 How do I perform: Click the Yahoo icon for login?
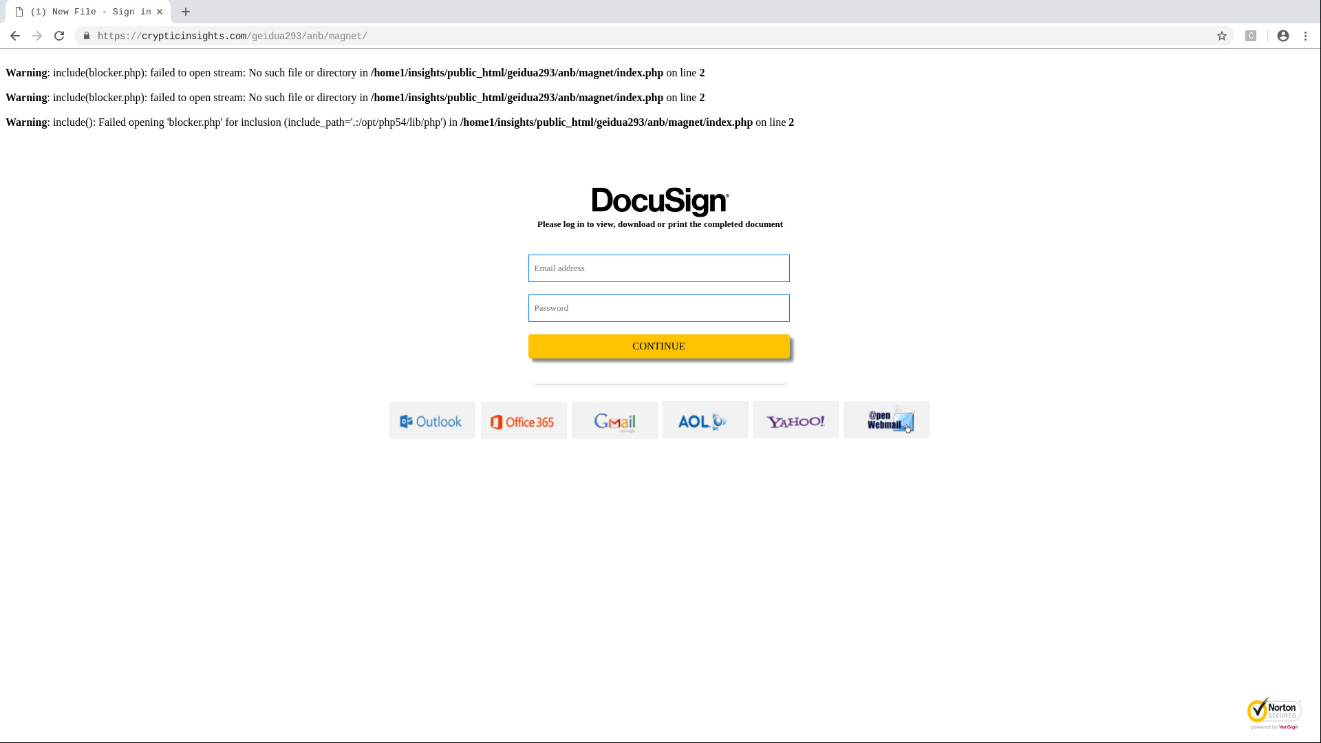click(795, 419)
